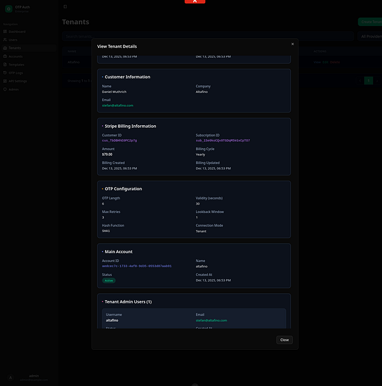Close the View Tenant Details dialog with X
This screenshot has height=386, width=382.
(x=292, y=44)
